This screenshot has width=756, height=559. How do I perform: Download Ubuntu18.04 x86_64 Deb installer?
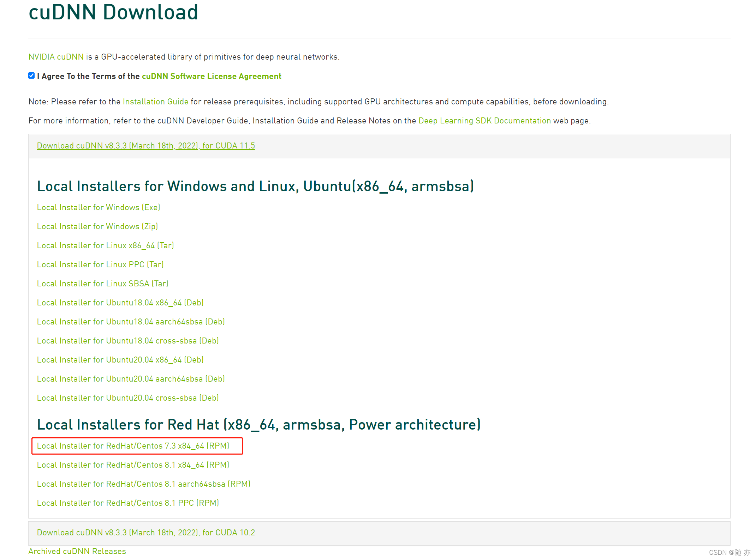(x=120, y=303)
